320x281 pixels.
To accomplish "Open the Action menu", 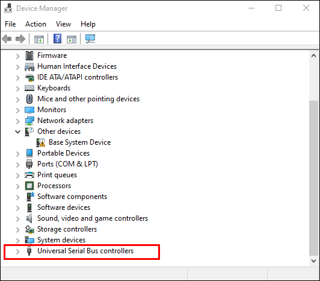I will click(x=35, y=24).
